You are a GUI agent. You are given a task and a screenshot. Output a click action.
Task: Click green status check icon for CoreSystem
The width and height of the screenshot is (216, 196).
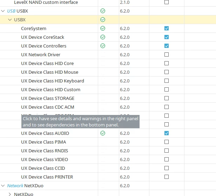pyautogui.click(x=103, y=28)
